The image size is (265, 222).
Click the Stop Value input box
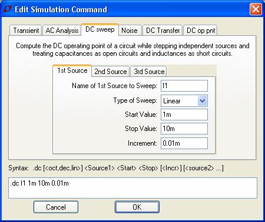click(184, 129)
